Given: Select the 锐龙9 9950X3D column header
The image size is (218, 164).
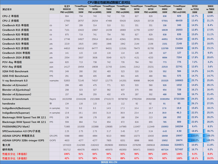Looking at the screenshot, I should (x=67, y=9).
